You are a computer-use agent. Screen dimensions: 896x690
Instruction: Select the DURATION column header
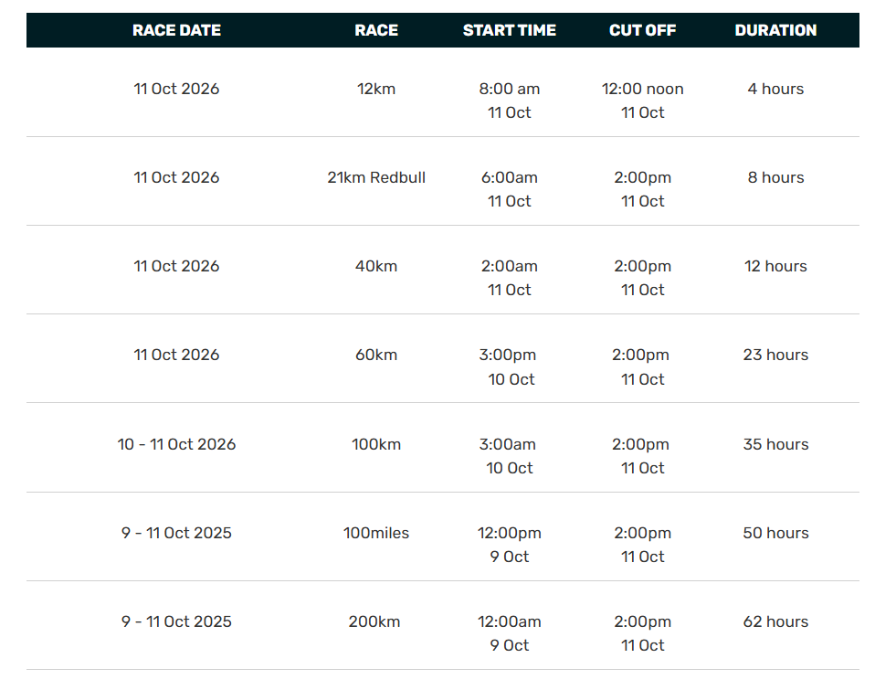coord(775,30)
